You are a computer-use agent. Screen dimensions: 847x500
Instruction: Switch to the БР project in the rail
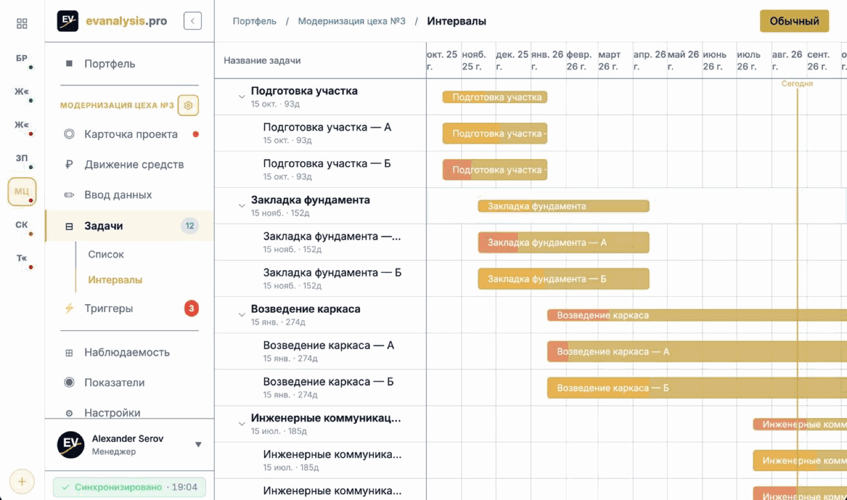(22, 59)
